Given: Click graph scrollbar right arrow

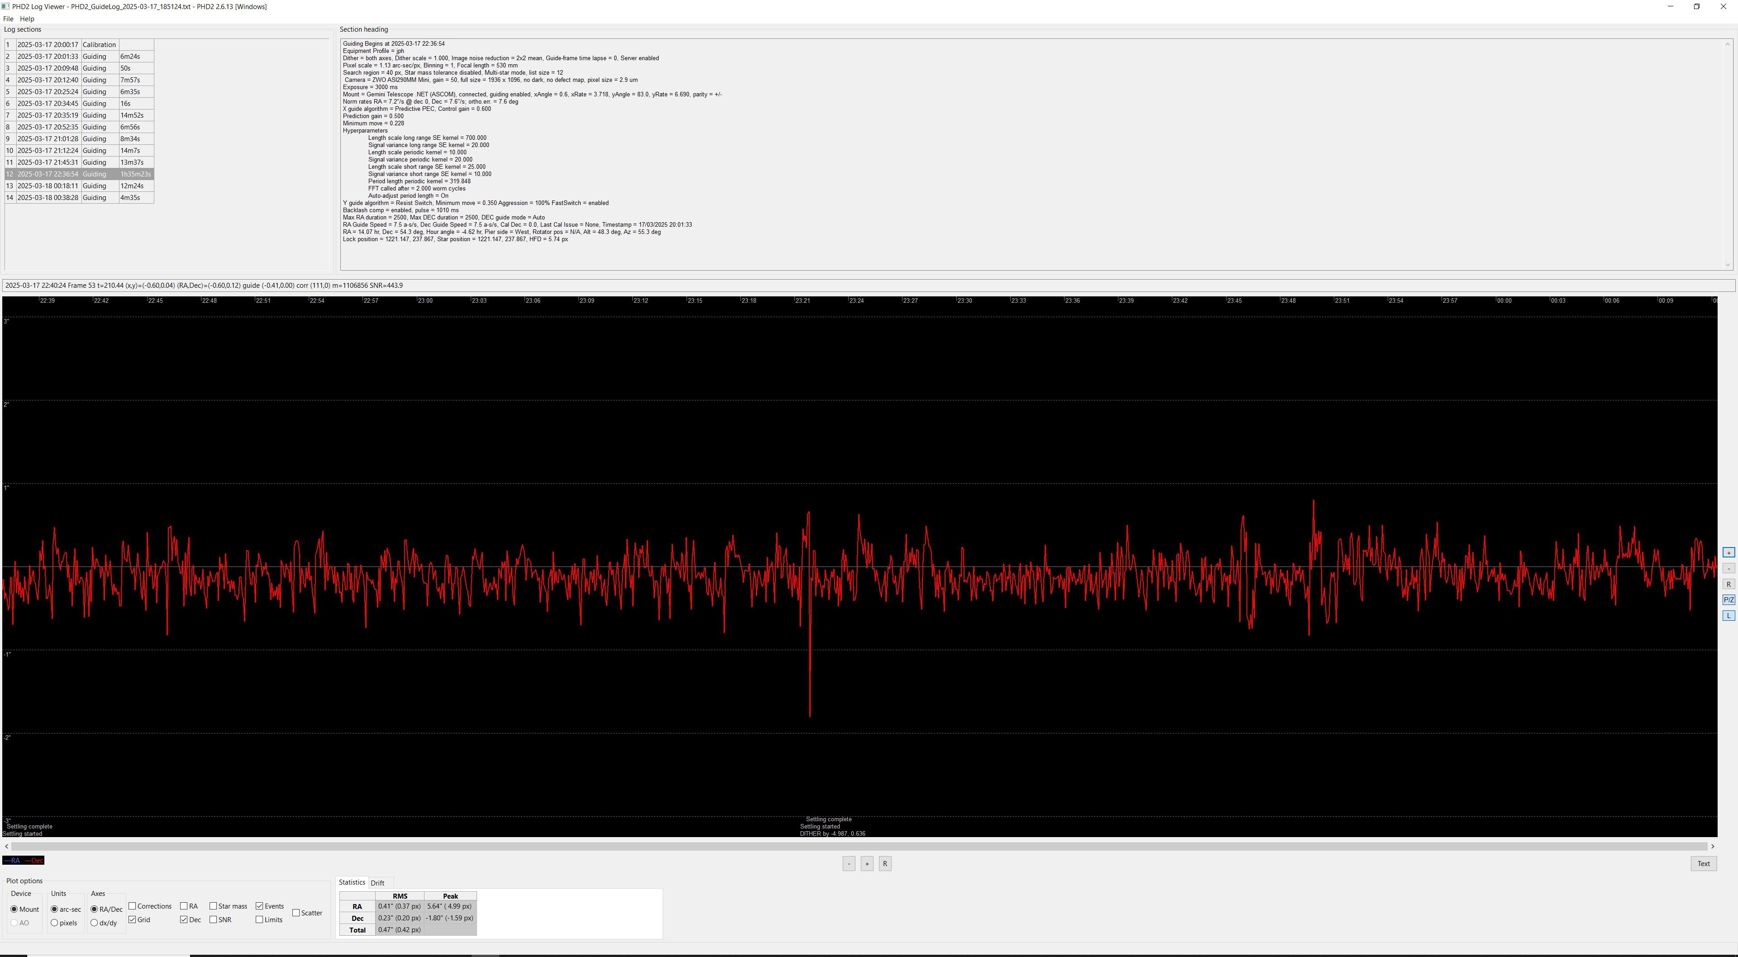Looking at the screenshot, I should click(1712, 847).
